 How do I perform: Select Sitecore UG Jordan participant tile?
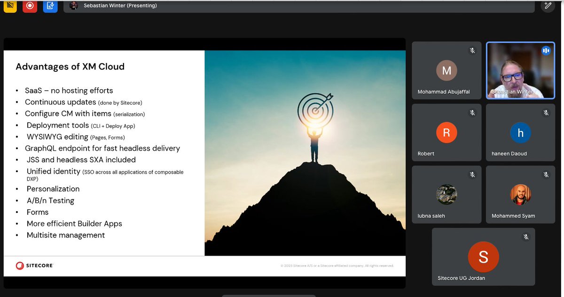[x=483, y=256]
